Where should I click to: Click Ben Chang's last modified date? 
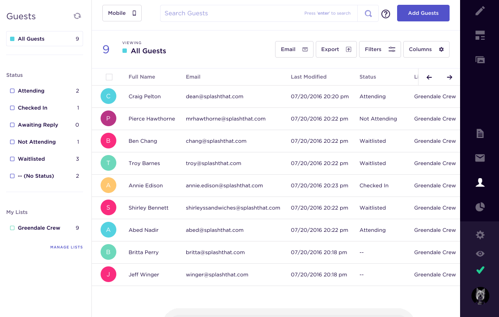pos(319,141)
